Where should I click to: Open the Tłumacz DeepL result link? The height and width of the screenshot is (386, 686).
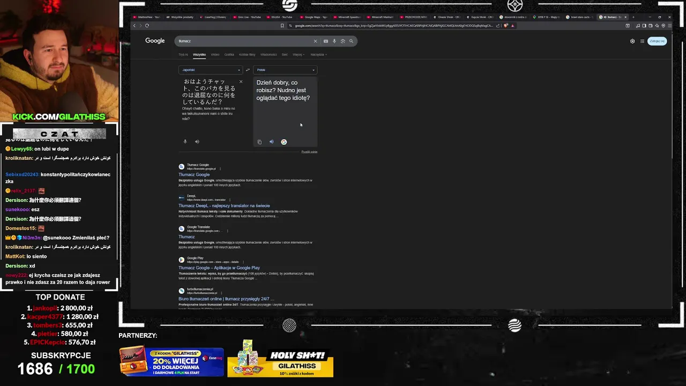(224, 206)
